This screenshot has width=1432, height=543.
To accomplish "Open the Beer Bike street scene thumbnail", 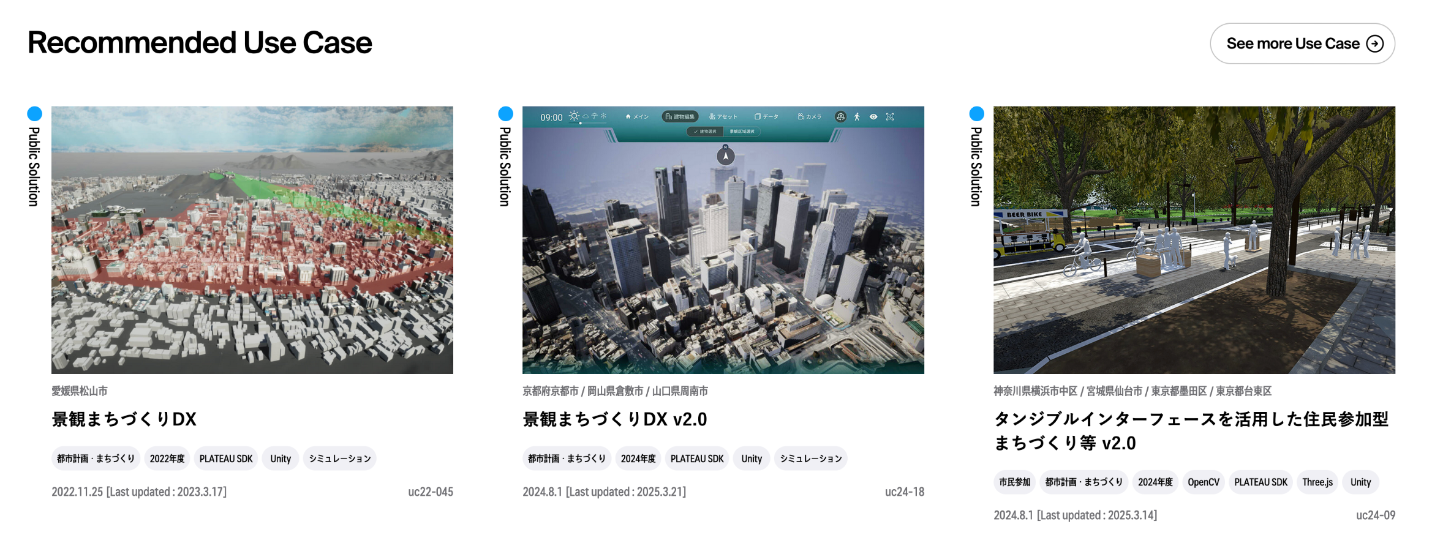I will pyautogui.click(x=1194, y=239).
